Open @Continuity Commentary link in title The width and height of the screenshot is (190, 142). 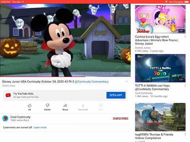click(x=91, y=82)
